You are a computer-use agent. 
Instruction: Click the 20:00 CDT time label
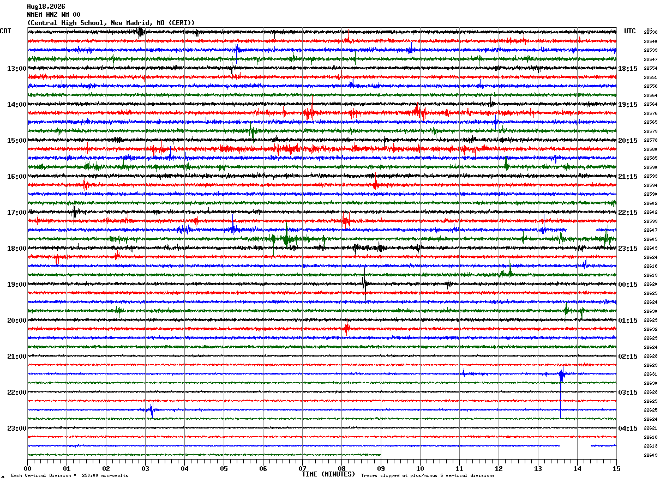pos(16,321)
